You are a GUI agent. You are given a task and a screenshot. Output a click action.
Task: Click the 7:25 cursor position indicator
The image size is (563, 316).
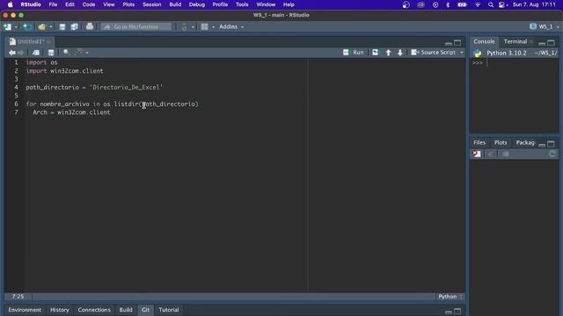18,297
